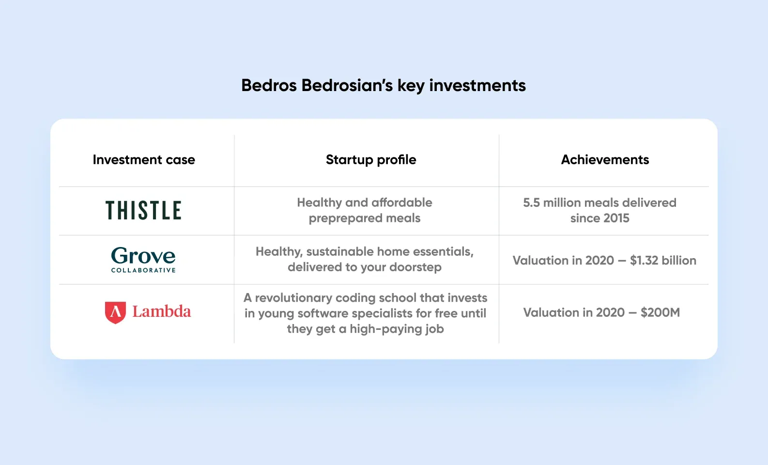Click the Lambda wordmark text

pos(162,311)
